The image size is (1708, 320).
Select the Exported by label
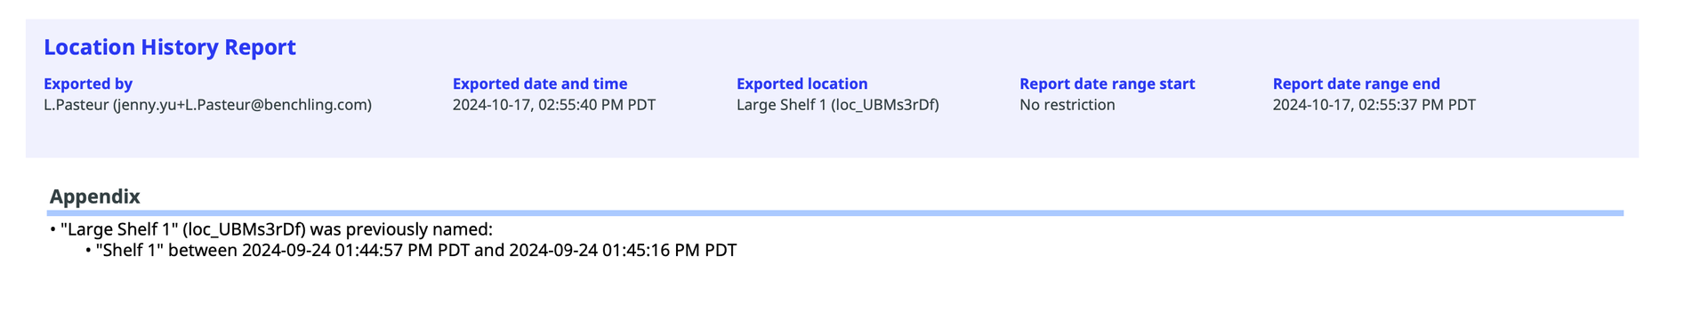pos(88,84)
